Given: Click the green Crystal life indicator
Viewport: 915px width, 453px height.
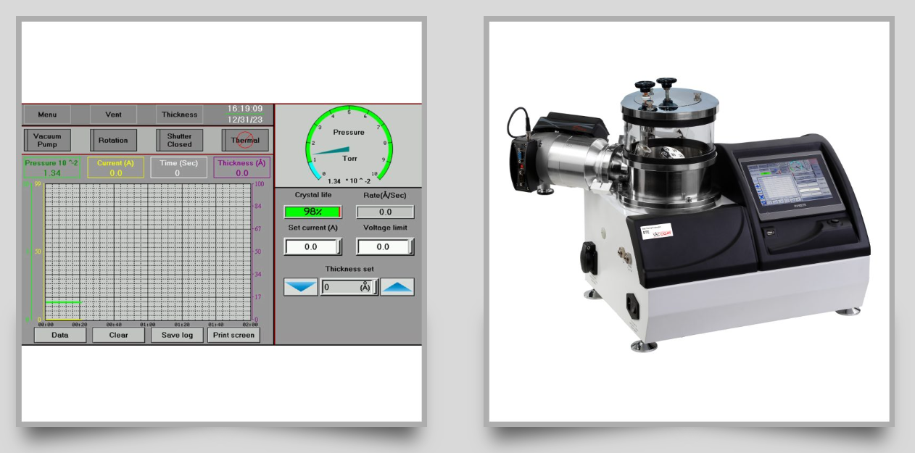Looking at the screenshot, I should click(x=312, y=212).
